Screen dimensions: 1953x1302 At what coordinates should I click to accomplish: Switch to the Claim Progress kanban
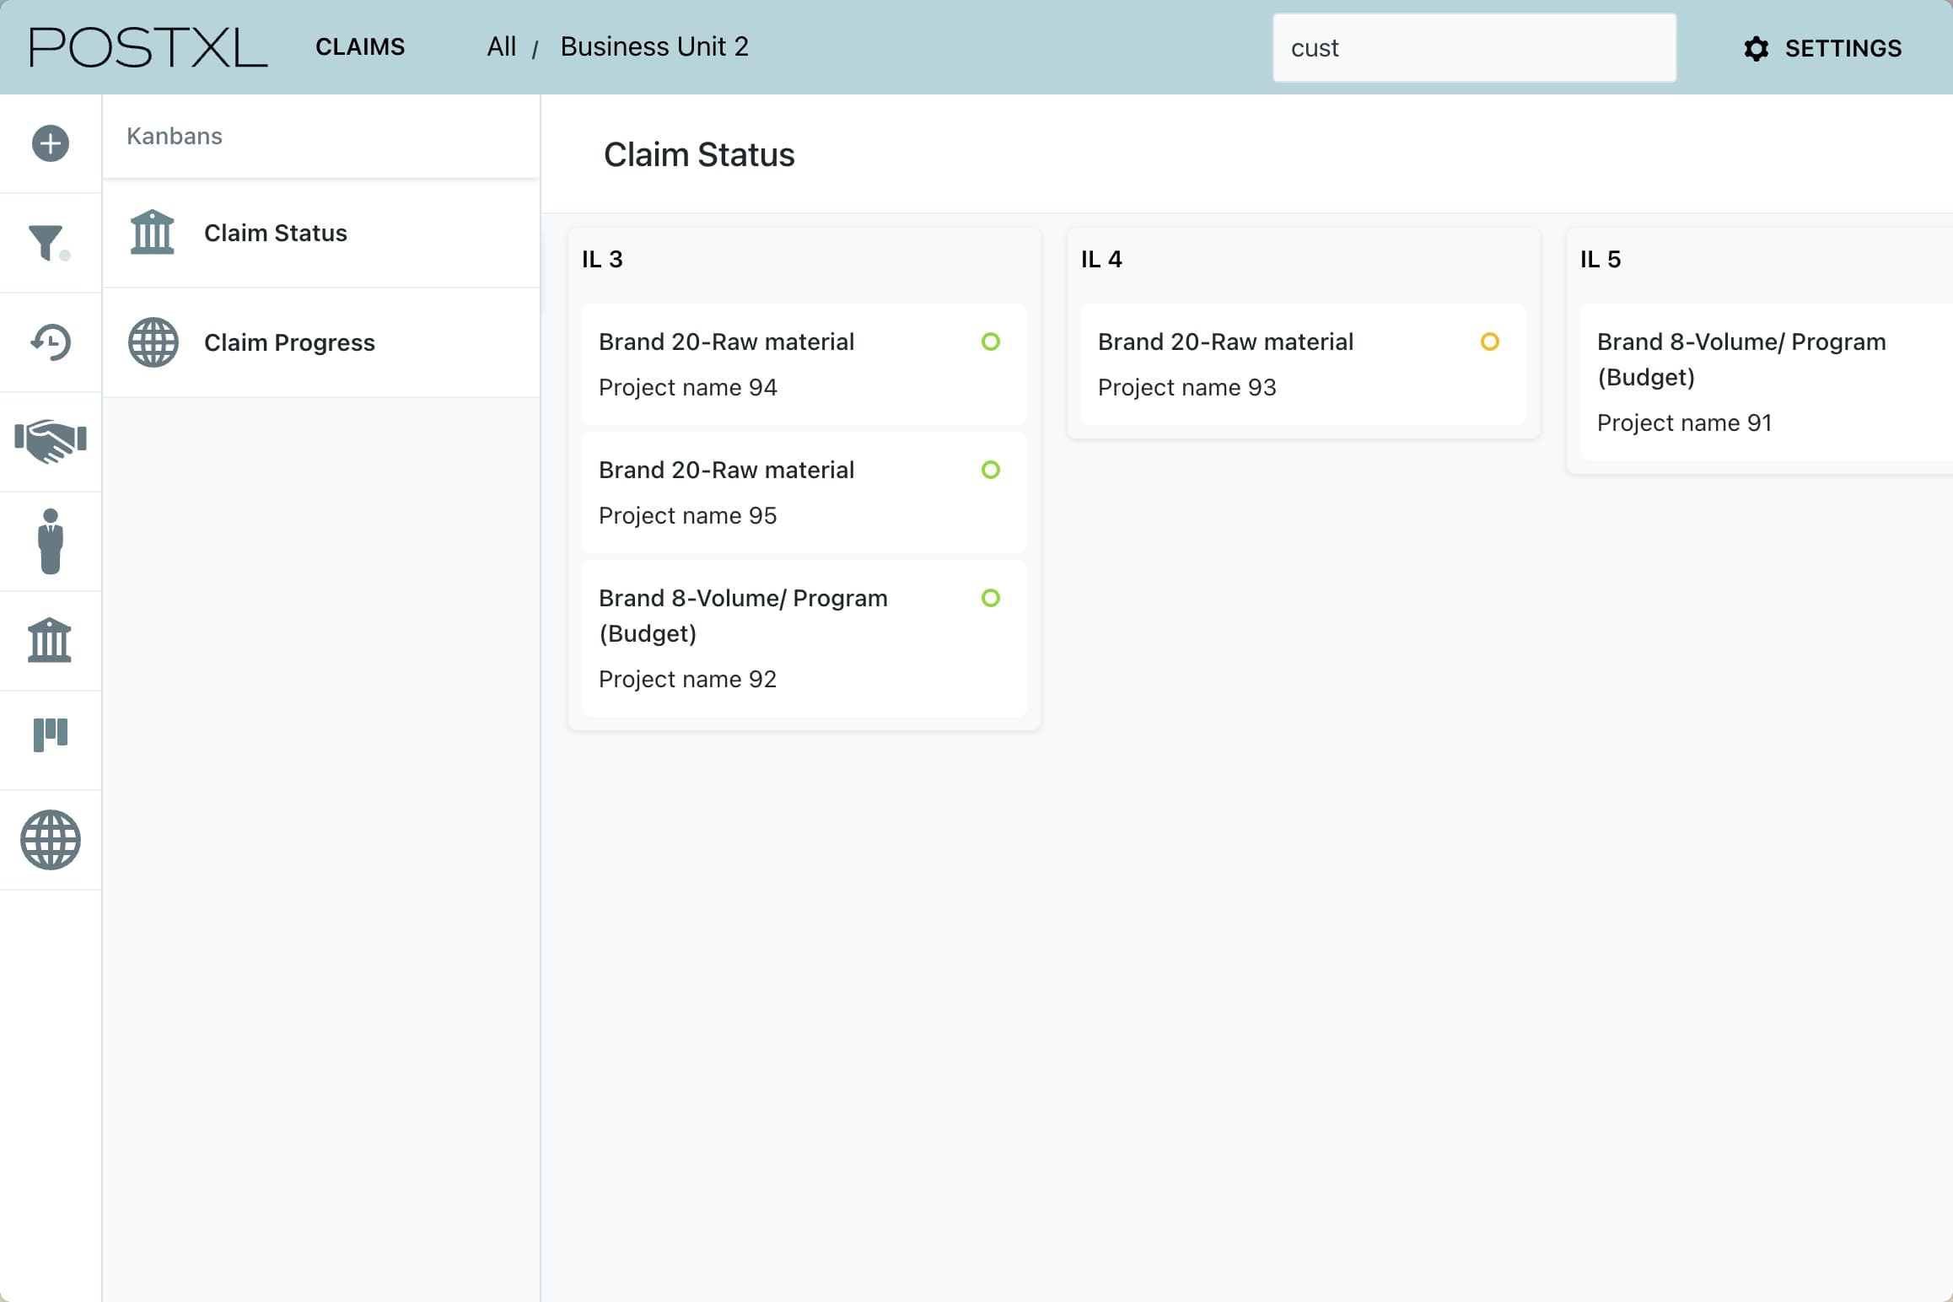[289, 342]
